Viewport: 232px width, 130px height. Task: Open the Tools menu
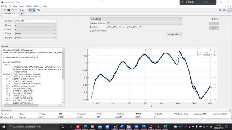click(x=21, y=6)
